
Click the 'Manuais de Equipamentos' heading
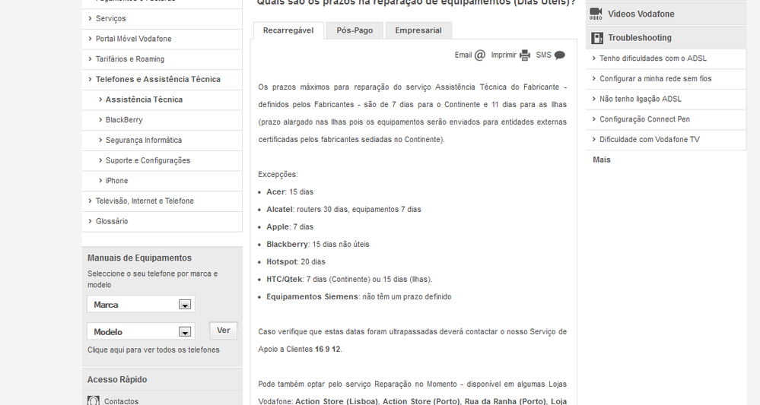(x=139, y=258)
